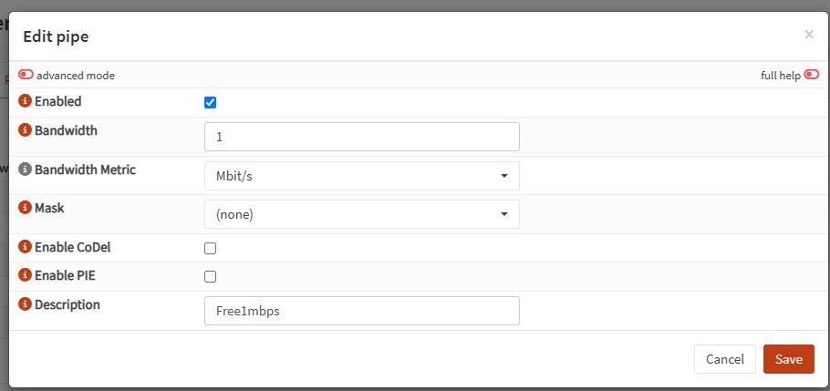Check the Enable PIE checkbox
Screen dimensions: 830x391
[x=210, y=277]
